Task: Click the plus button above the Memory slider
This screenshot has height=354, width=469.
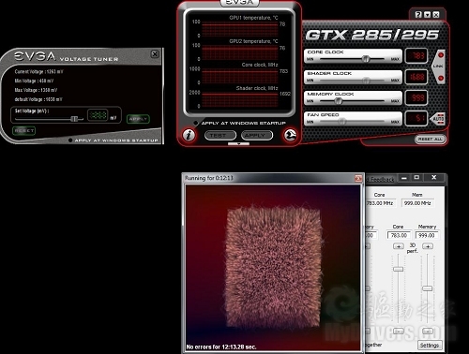Action: coord(428,246)
